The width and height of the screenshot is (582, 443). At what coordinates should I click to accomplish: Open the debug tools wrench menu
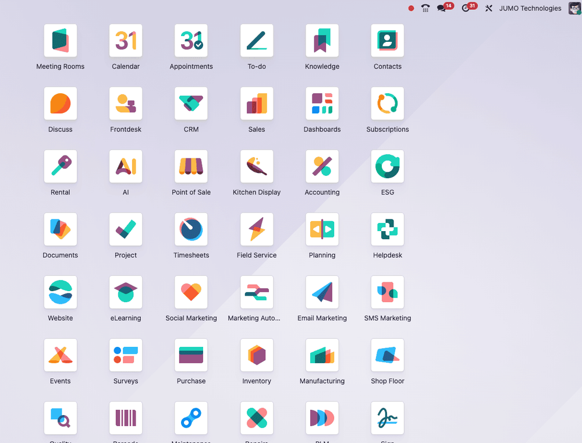pos(489,8)
